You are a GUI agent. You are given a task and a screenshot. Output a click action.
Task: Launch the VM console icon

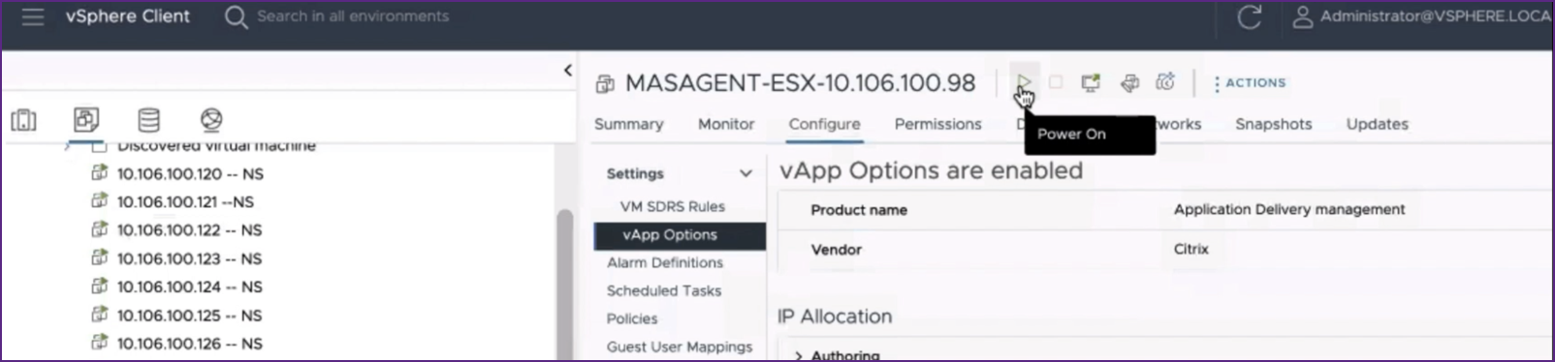click(1091, 82)
